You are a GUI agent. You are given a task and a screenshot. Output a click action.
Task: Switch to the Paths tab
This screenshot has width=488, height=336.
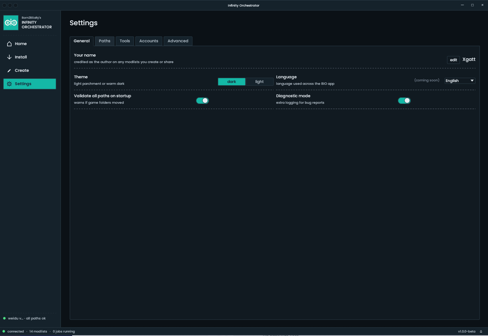tap(104, 41)
